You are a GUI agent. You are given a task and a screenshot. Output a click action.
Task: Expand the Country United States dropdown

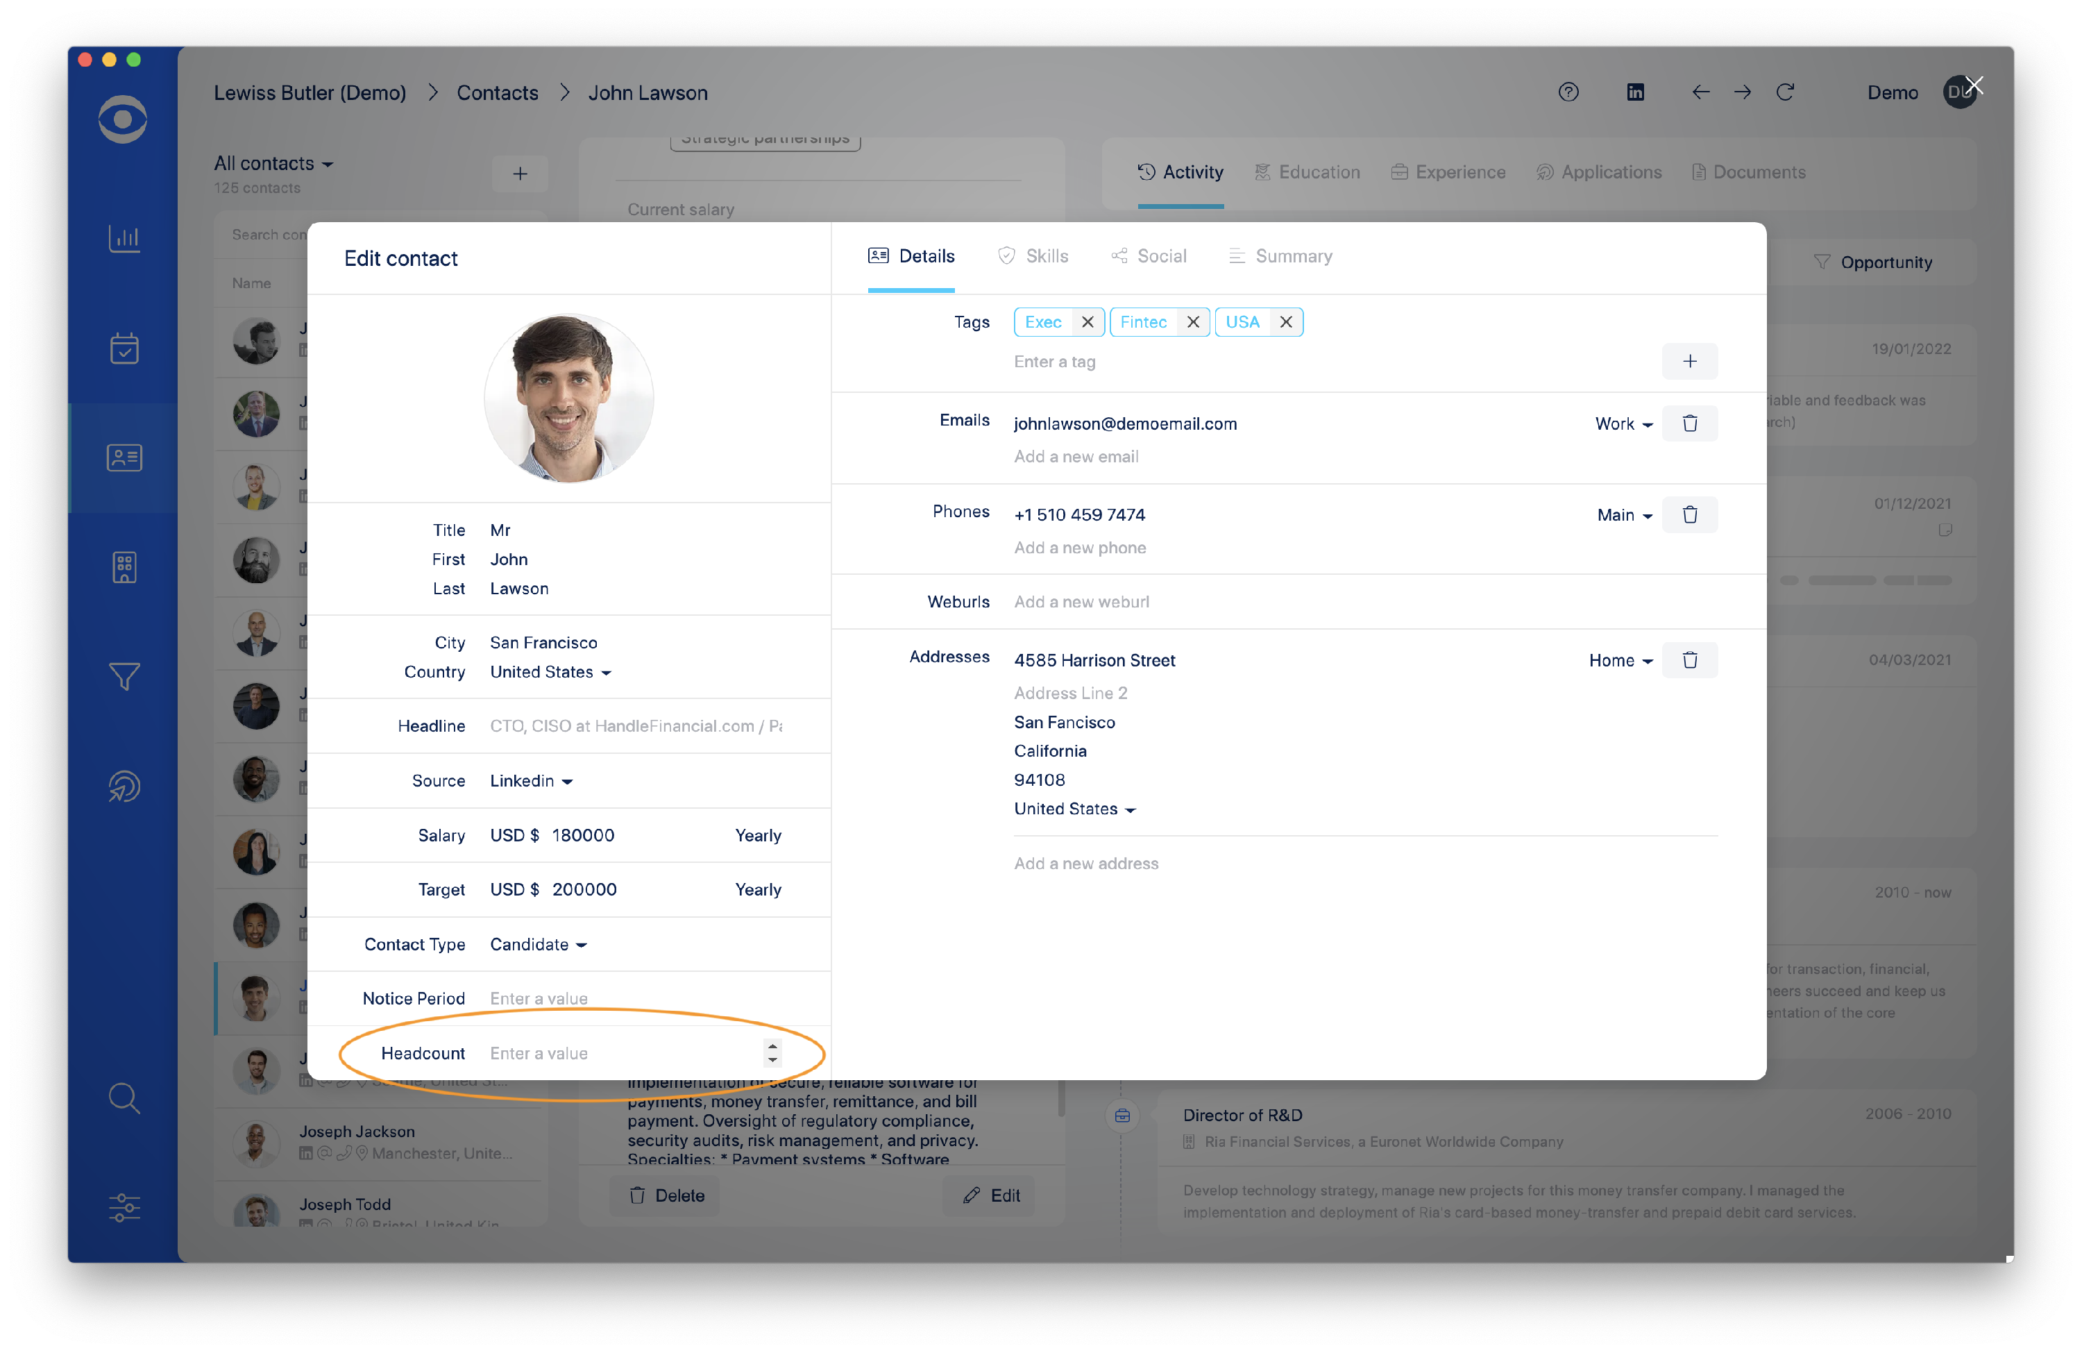550,672
